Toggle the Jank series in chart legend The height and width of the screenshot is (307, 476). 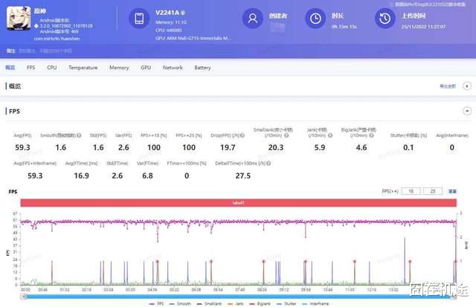236,304
